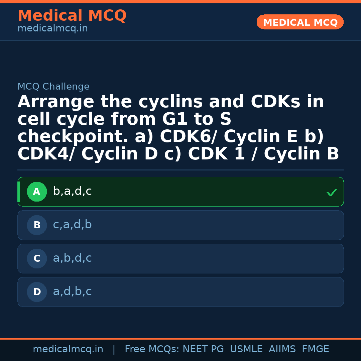
Task: Select answer option B reading c,a,d,b
Action: pyautogui.click(x=180, y=225)
